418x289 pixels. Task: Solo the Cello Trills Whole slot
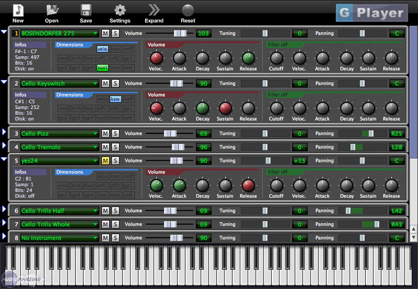coord(115,224)
